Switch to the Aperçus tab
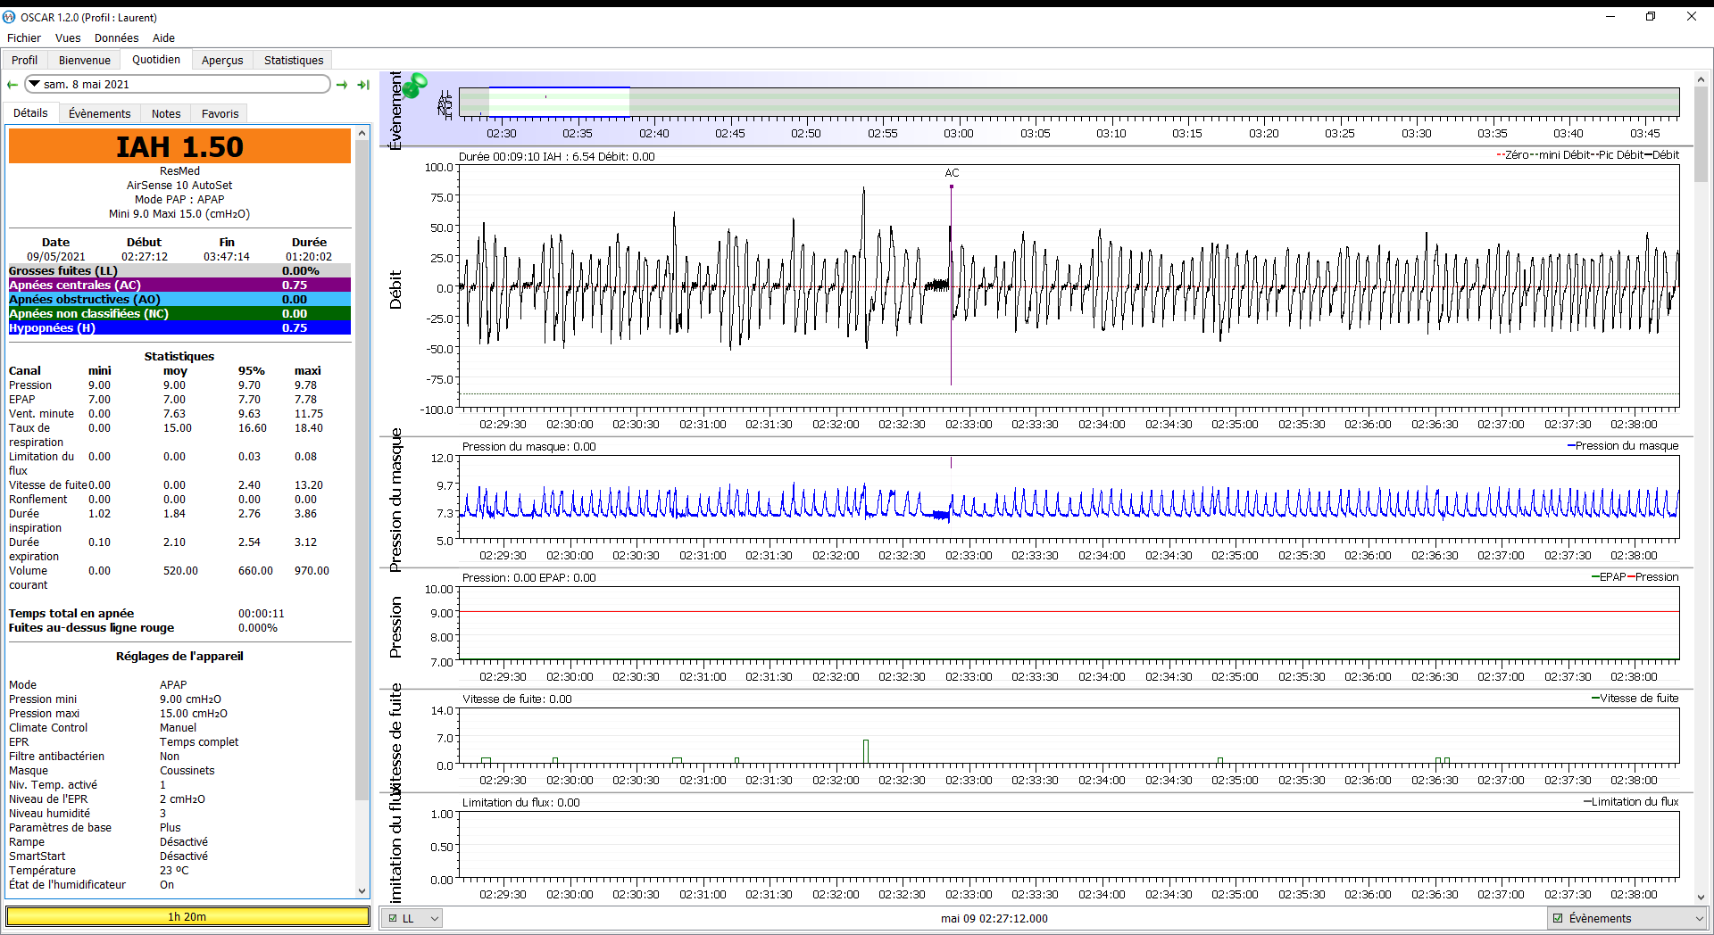 point(222,60)
